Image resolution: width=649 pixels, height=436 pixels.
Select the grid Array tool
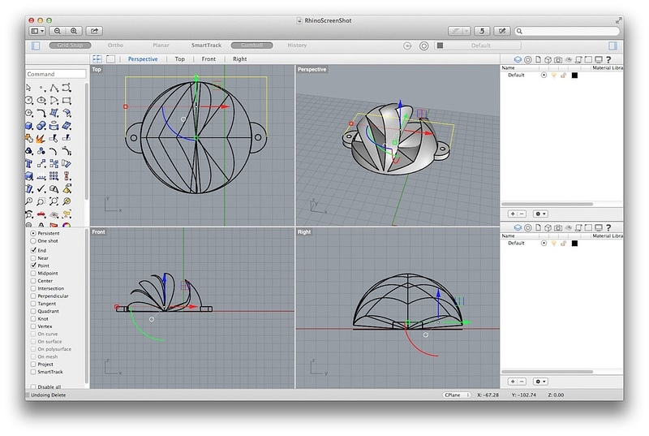point(54,176)
